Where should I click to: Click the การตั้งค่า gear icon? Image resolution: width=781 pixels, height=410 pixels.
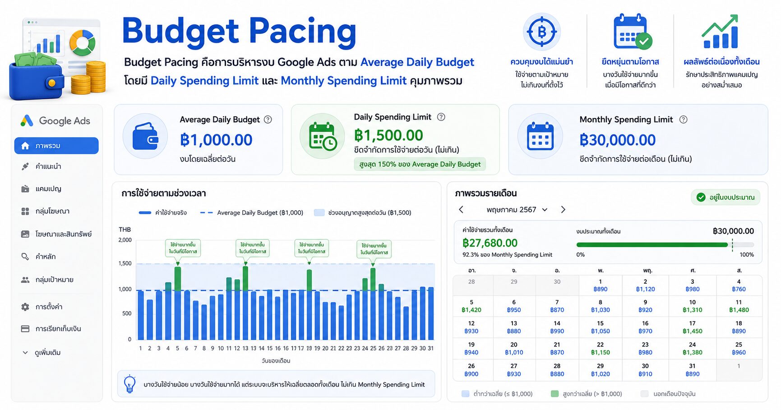25,307
